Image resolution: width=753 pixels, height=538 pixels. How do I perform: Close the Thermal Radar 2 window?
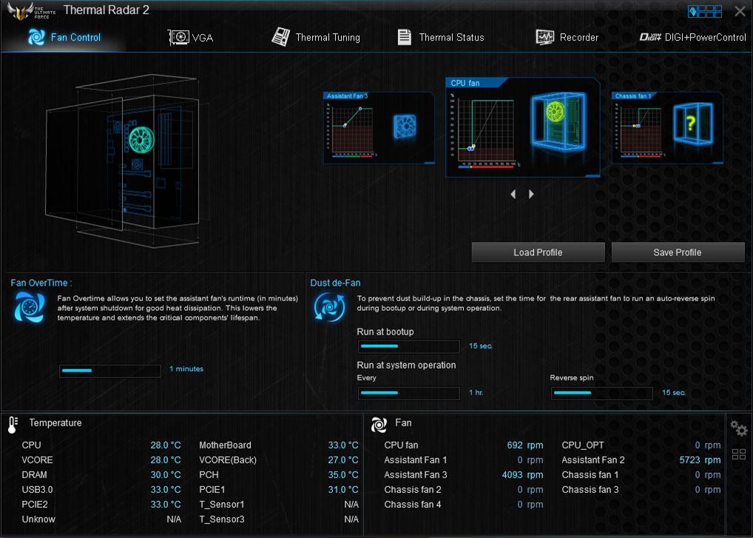740,11
